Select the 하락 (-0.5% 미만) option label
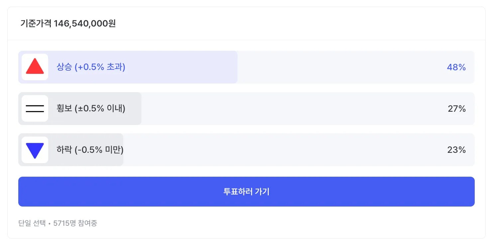 pyautogui.click(x=90, y=150)
